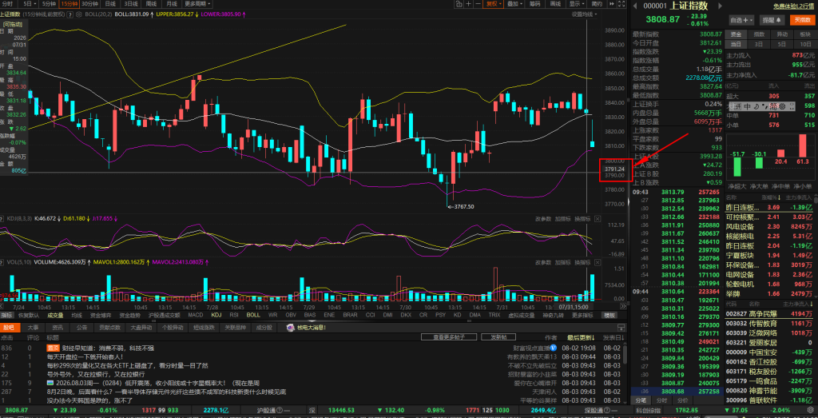This screenshot has width=818, height=418.
Task: Switch to the 30分钟 period tab
Action: (x=89, y=4)
